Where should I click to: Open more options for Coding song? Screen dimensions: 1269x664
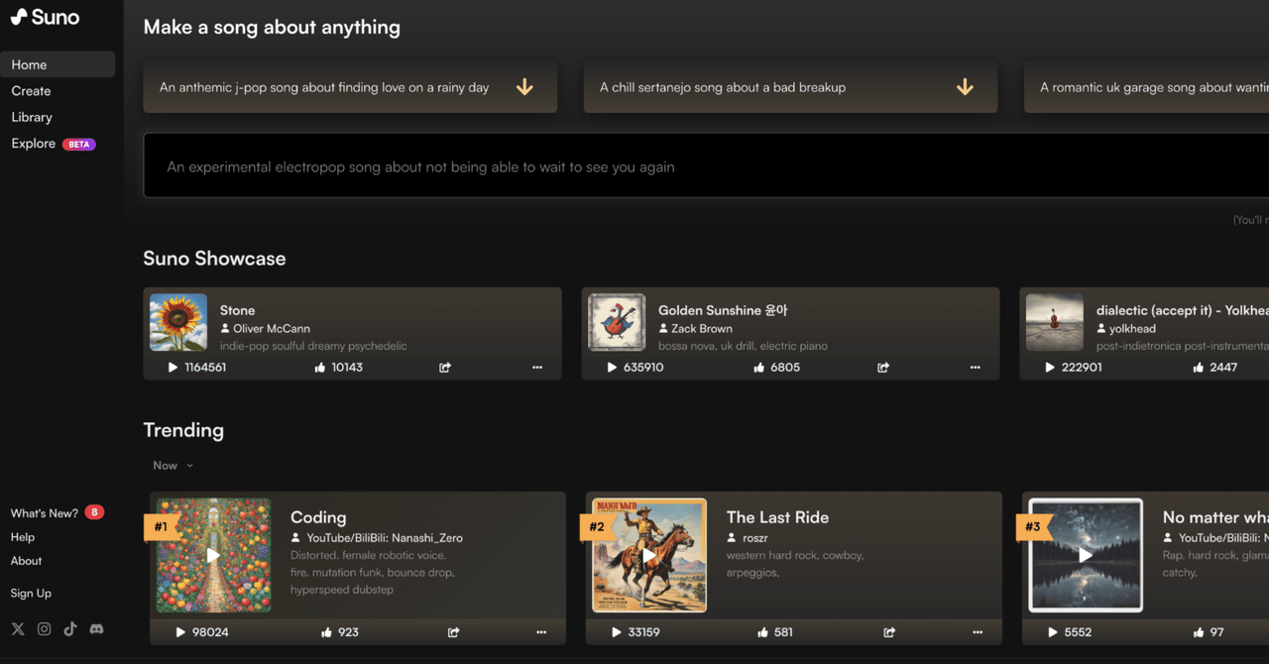541,632
